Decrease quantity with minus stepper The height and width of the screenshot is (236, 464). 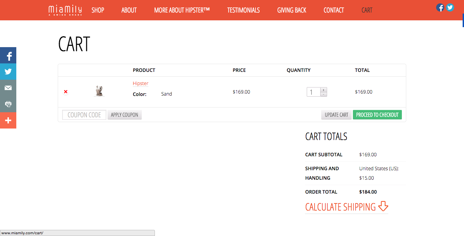[x=324, y=94]
